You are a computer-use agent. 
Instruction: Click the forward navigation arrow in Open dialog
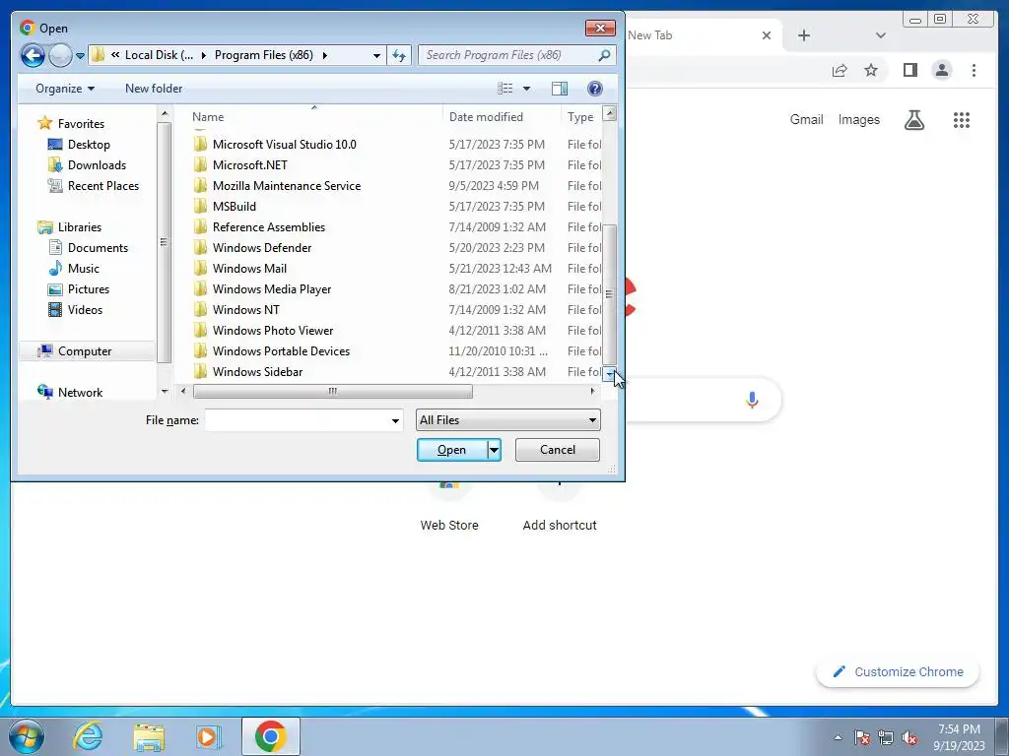(x=60, y=55)
